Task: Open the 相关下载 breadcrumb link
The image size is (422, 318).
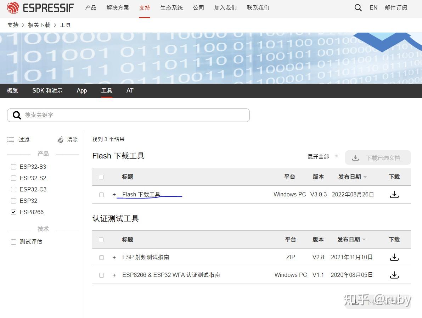Action: point(39,25)
